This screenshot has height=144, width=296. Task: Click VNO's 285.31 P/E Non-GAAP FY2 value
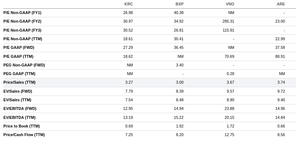[x=228, y=21]
